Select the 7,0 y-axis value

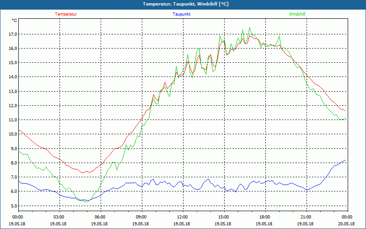pos(14,177)
